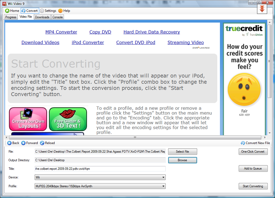Open the Download Videos link
This screenshot has height=198, width=275.
pyautogui.click(x=40, y=42)
